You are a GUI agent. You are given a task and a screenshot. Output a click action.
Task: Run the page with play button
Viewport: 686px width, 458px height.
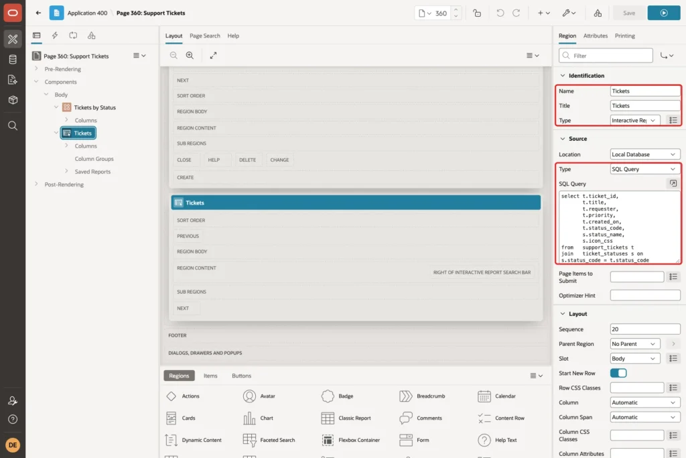[664, 13]
